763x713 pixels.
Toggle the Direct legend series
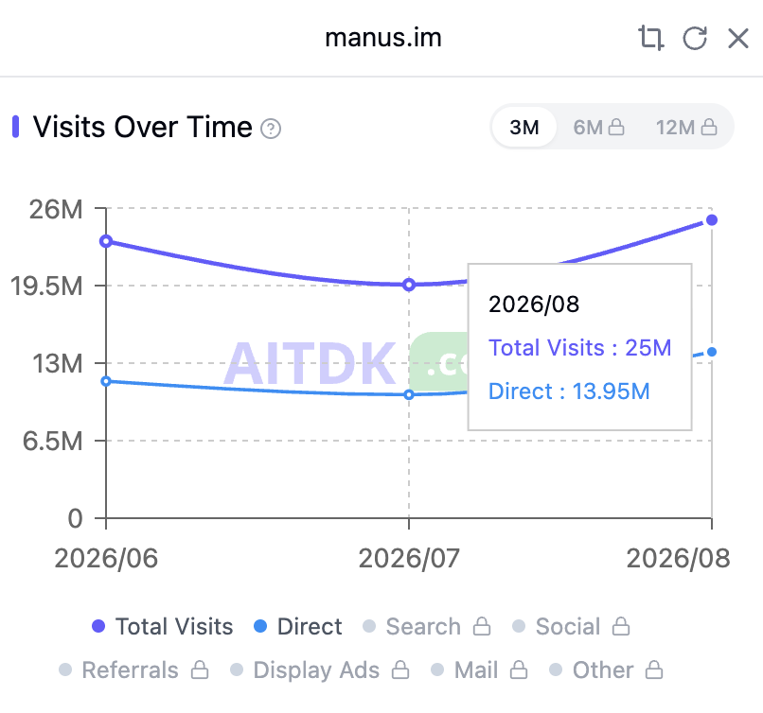pos(298,627)
